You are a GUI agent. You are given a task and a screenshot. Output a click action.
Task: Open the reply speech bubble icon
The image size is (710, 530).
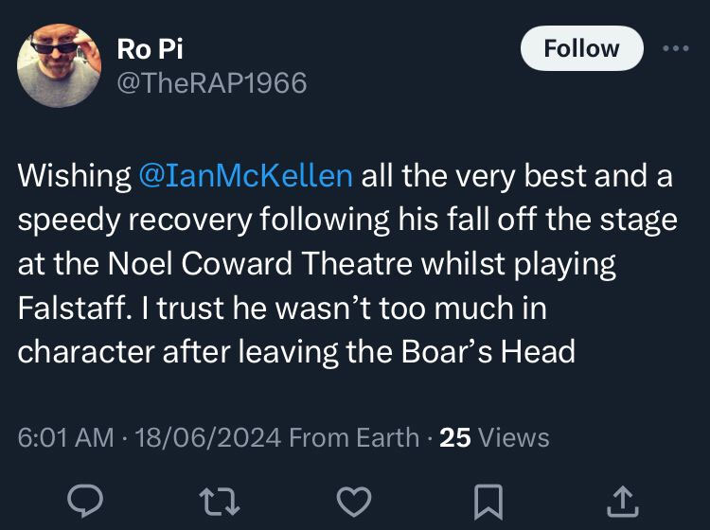pos(84,501)
